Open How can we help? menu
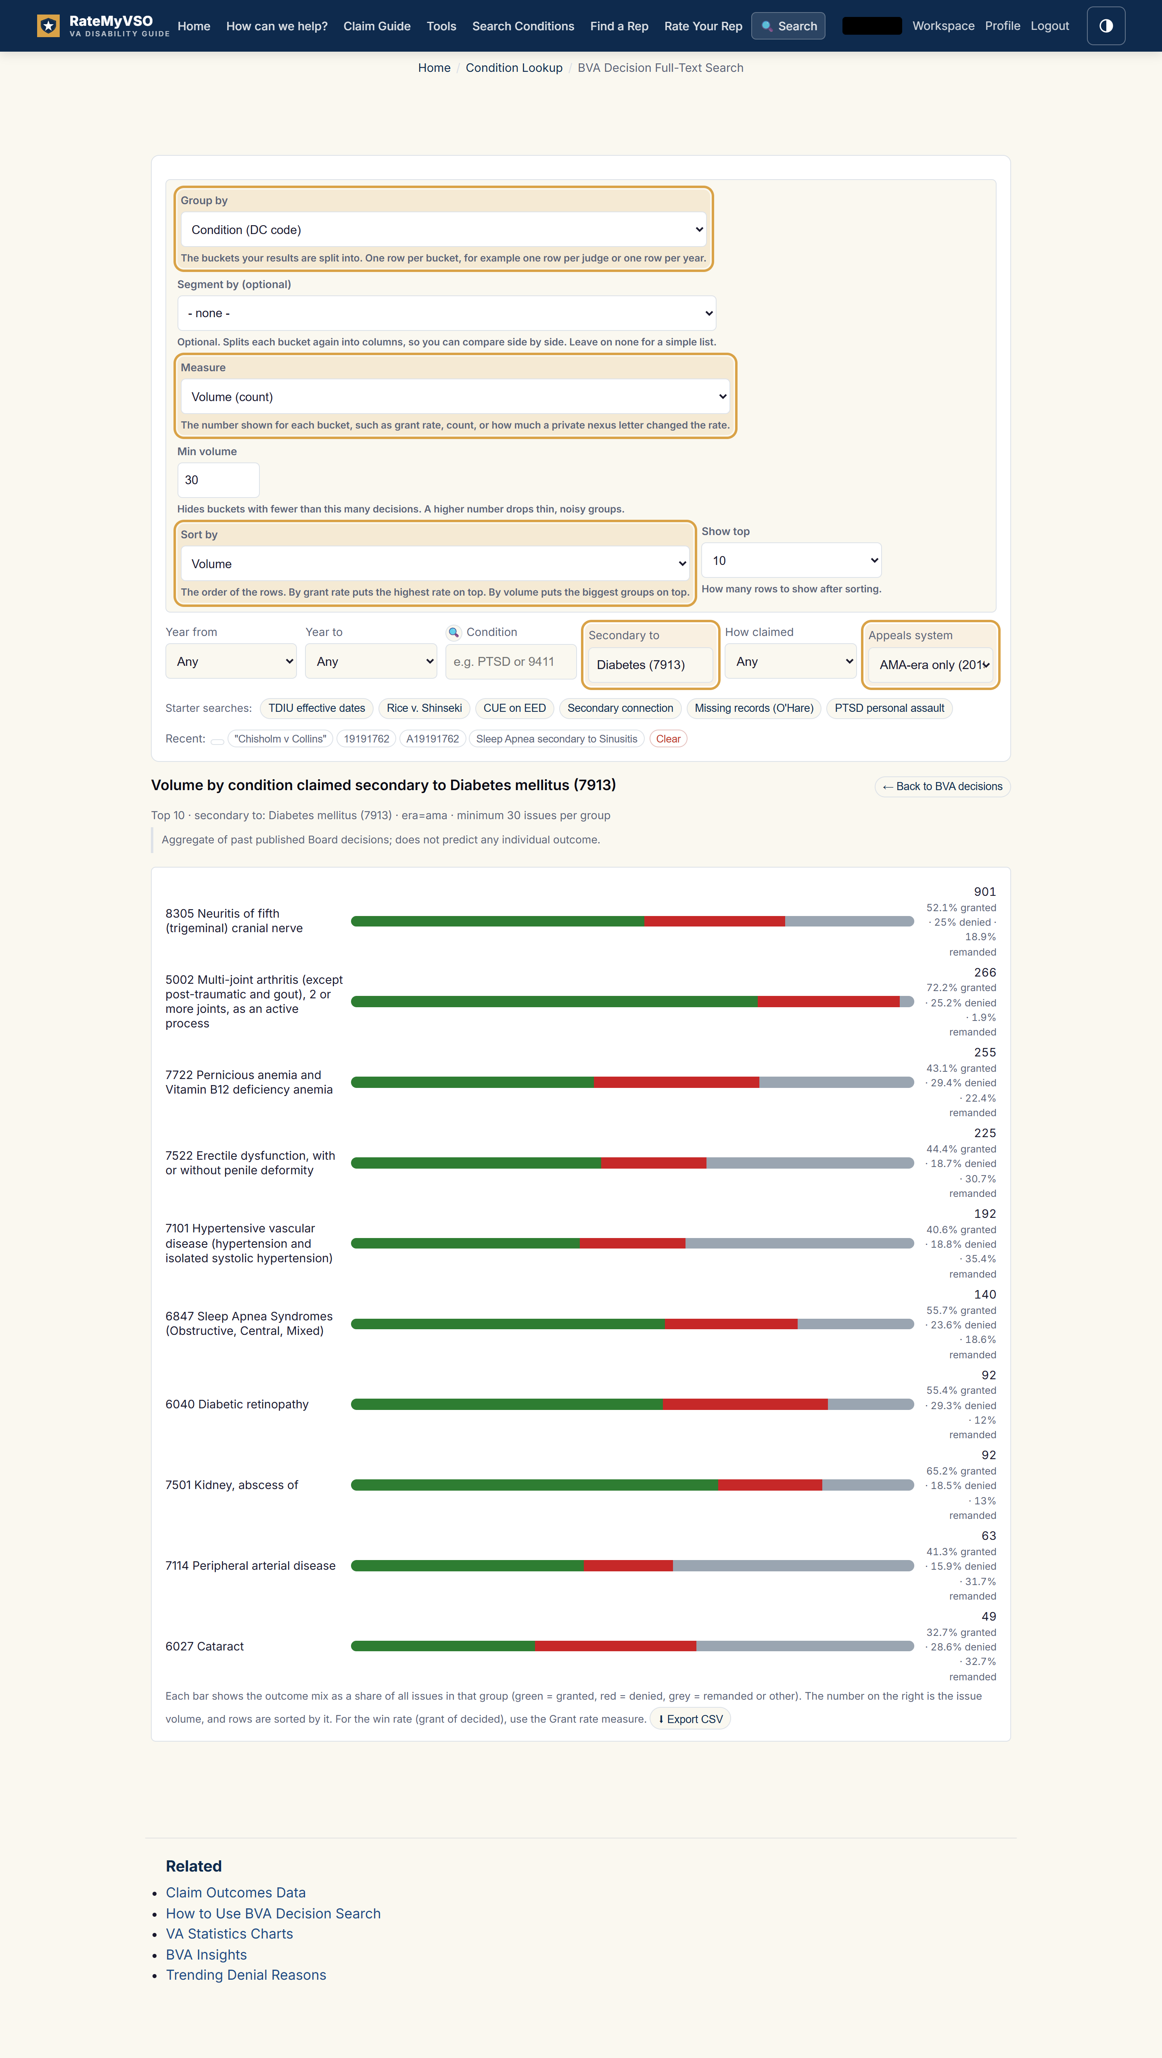 click(276, 25)
